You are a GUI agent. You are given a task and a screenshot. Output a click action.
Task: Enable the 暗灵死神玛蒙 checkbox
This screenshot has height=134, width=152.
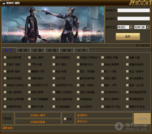coord(78,78)
